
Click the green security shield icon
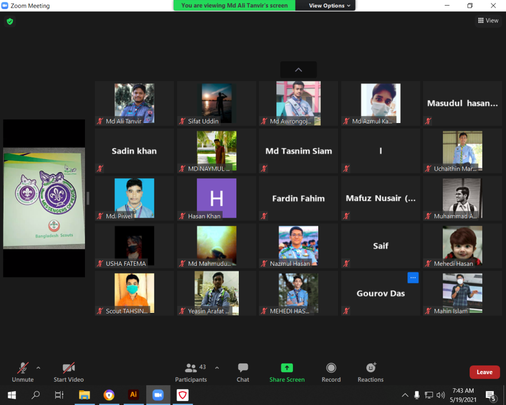point(10,22)
